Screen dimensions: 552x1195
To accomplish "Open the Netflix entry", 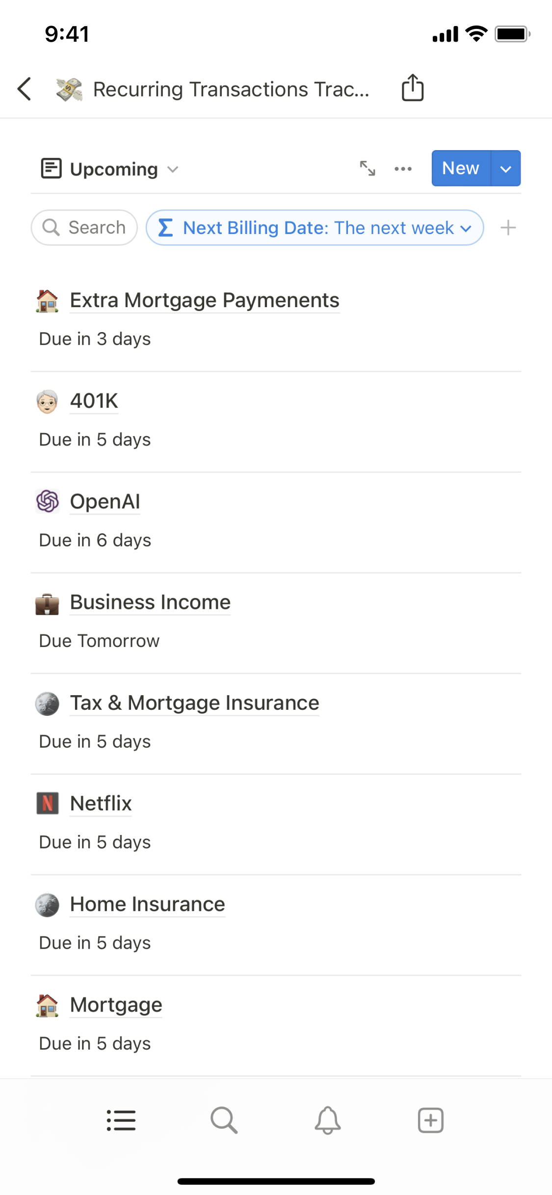I will (101, 804).
